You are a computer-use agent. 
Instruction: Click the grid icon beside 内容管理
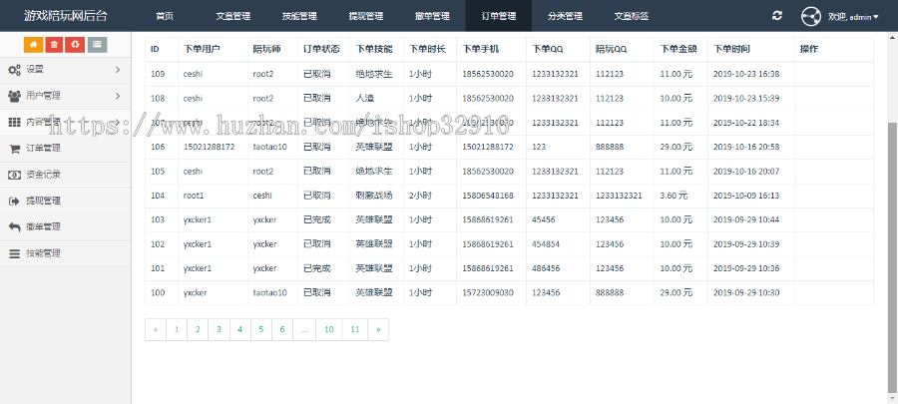tap(14, 122)
